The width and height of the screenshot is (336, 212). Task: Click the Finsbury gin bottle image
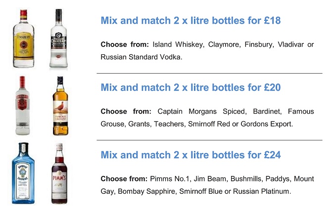24,39
